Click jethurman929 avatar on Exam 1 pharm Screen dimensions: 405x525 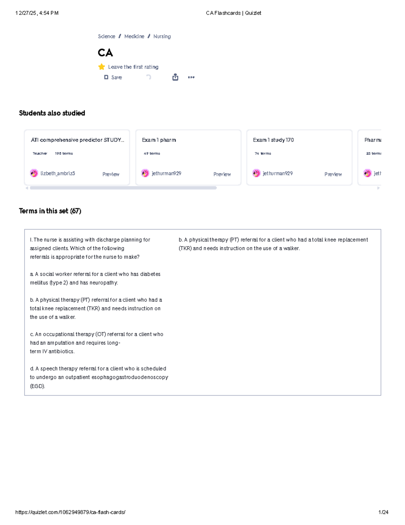[x=145, y=173]
